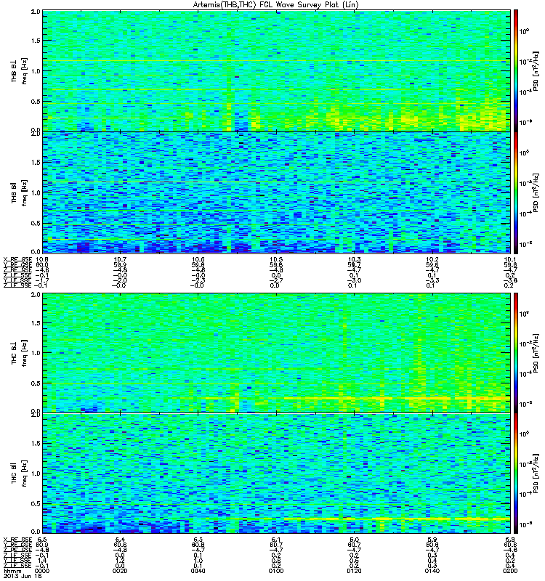Click the top '10⁰' tick on the THB B⊥ color bar
Screen dimensions: 545x581
pyautogui.click(x=524, y=31)
